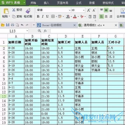
Task: Click the Cut scissors icon
Action: tap(14, 10)
